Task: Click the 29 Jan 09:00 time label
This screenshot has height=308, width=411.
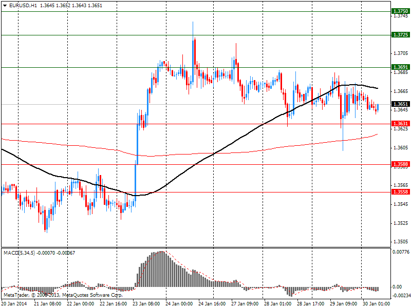Action: click(344, 304)
